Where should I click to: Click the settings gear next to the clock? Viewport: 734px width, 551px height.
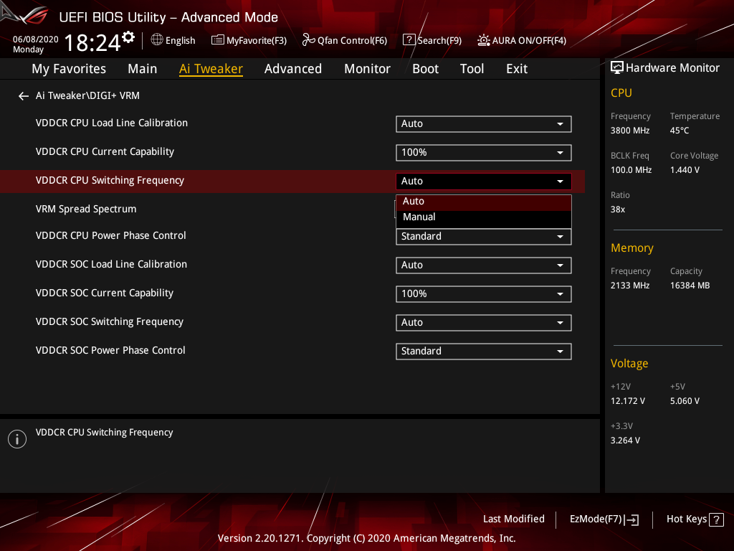128,37
